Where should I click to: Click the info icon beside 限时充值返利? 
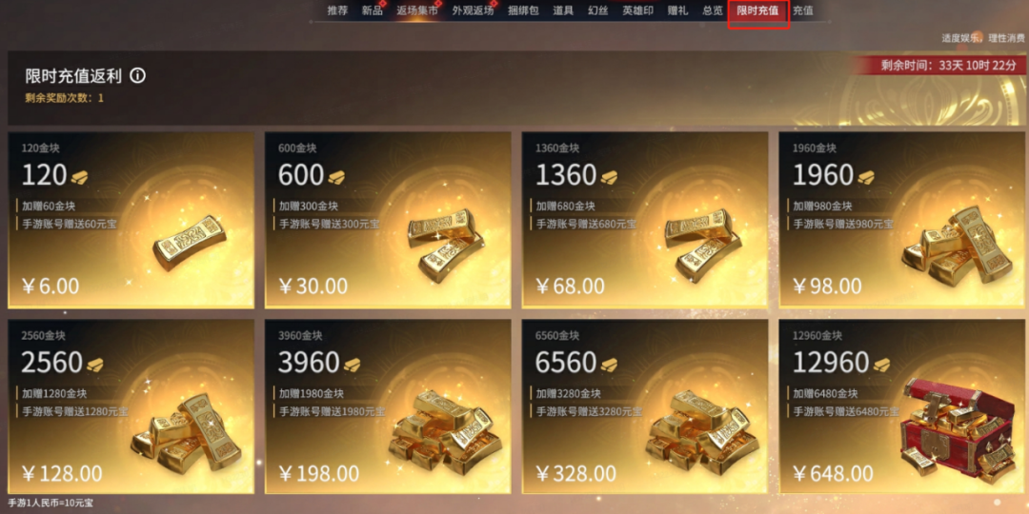pos(137,76)
